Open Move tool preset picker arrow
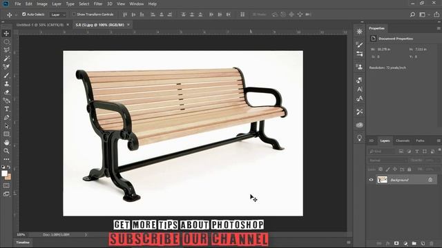Image resolution: width=442 pixels, height=248 pixels. [16, 14]
